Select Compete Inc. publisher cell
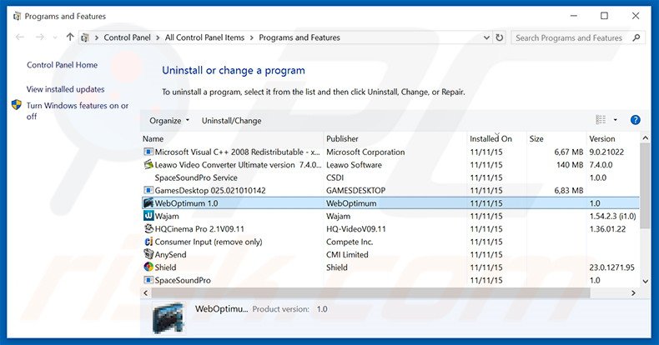The height and width of the screenshot is (345, 659). (350, 242)
